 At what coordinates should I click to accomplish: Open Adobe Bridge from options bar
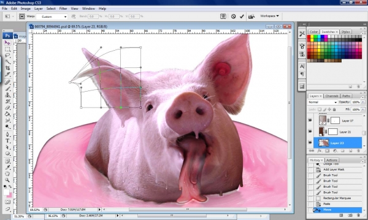[x=251, y=16]
